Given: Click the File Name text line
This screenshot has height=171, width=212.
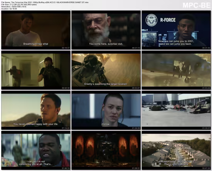Looking at the screenshot, I should tap(45, 2).
